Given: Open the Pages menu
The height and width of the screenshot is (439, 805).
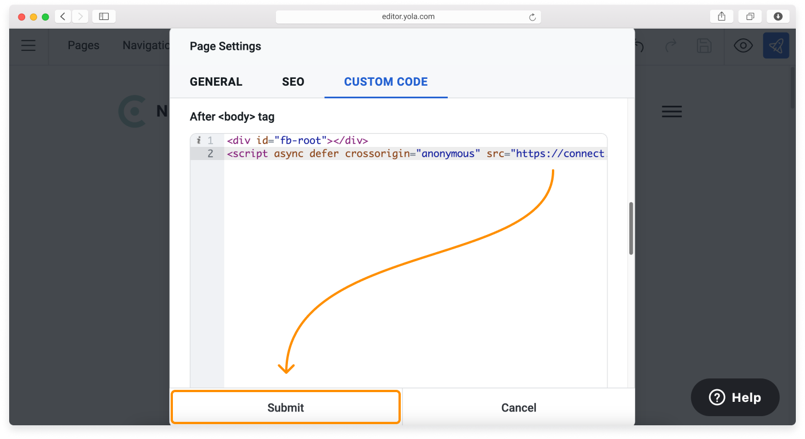Looking at the screenshot, I should pyautogui.click(x=83, y=45).
